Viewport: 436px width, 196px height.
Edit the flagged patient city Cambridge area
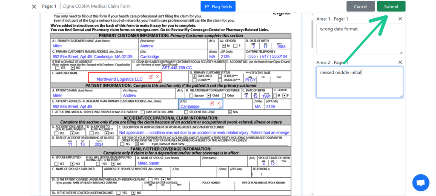(212, 103)
